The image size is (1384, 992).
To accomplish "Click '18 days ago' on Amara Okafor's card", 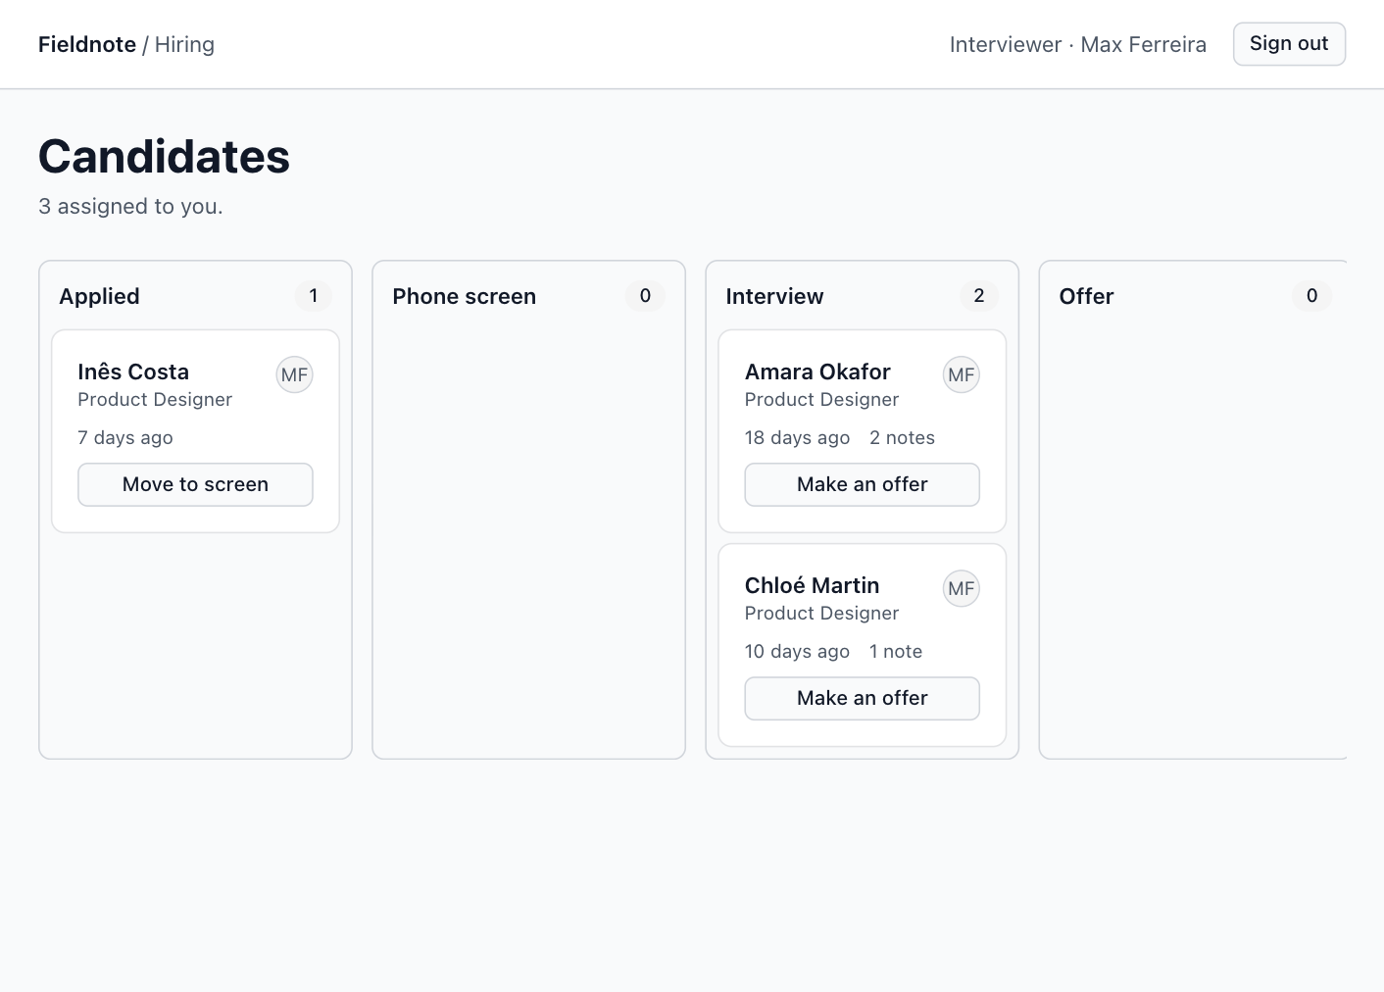I will (x=797, y=437).
